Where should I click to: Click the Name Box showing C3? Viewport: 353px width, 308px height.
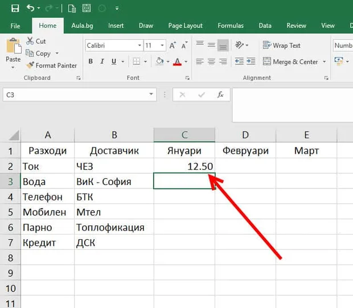[x=75, y=95]
